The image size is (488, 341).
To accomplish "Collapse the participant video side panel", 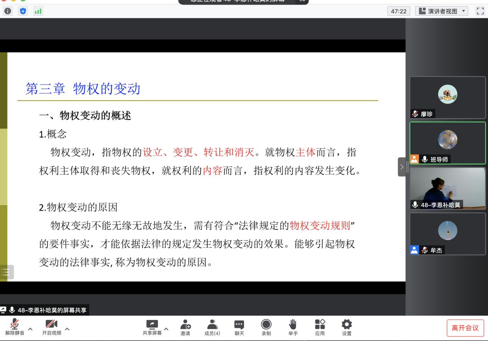I will coord(402,167).
